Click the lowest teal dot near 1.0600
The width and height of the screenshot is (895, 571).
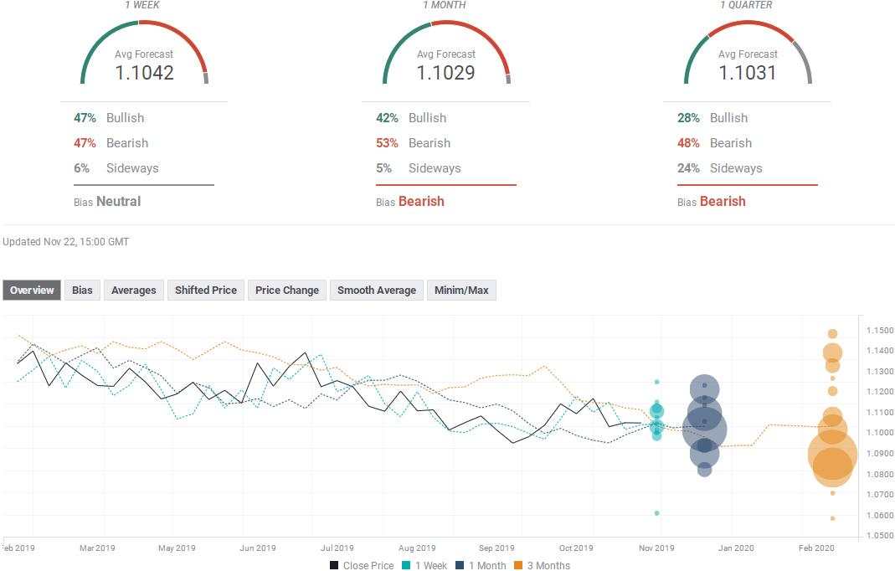pos(657,512)
